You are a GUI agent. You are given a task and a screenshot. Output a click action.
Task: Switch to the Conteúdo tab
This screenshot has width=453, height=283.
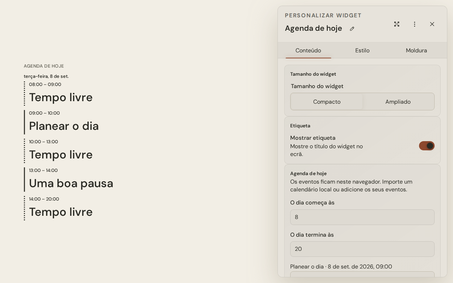[x=308, y=51]
